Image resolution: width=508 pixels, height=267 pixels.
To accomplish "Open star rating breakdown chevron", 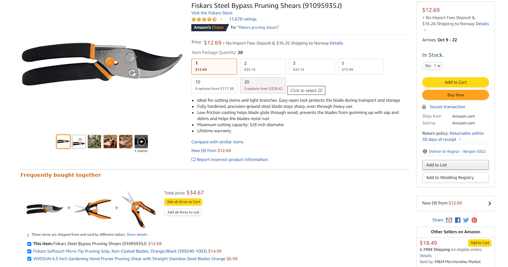I will [x=221, y=19].
